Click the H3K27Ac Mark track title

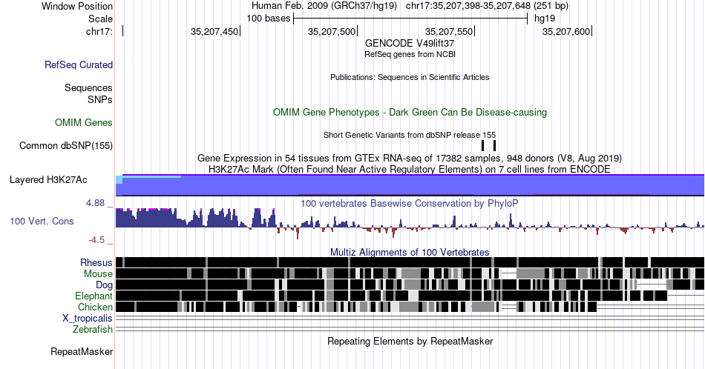(410, 169)
